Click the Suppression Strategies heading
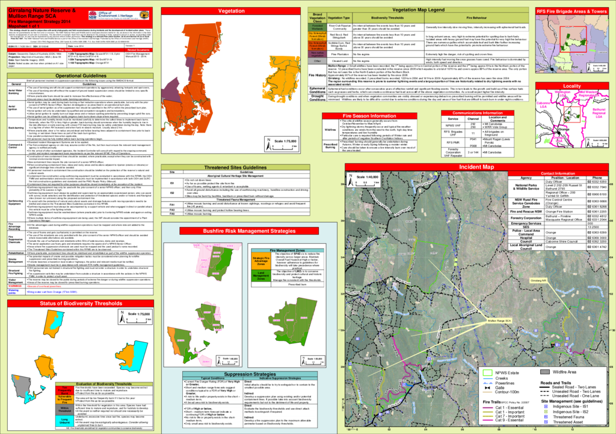 click(250, 374)
